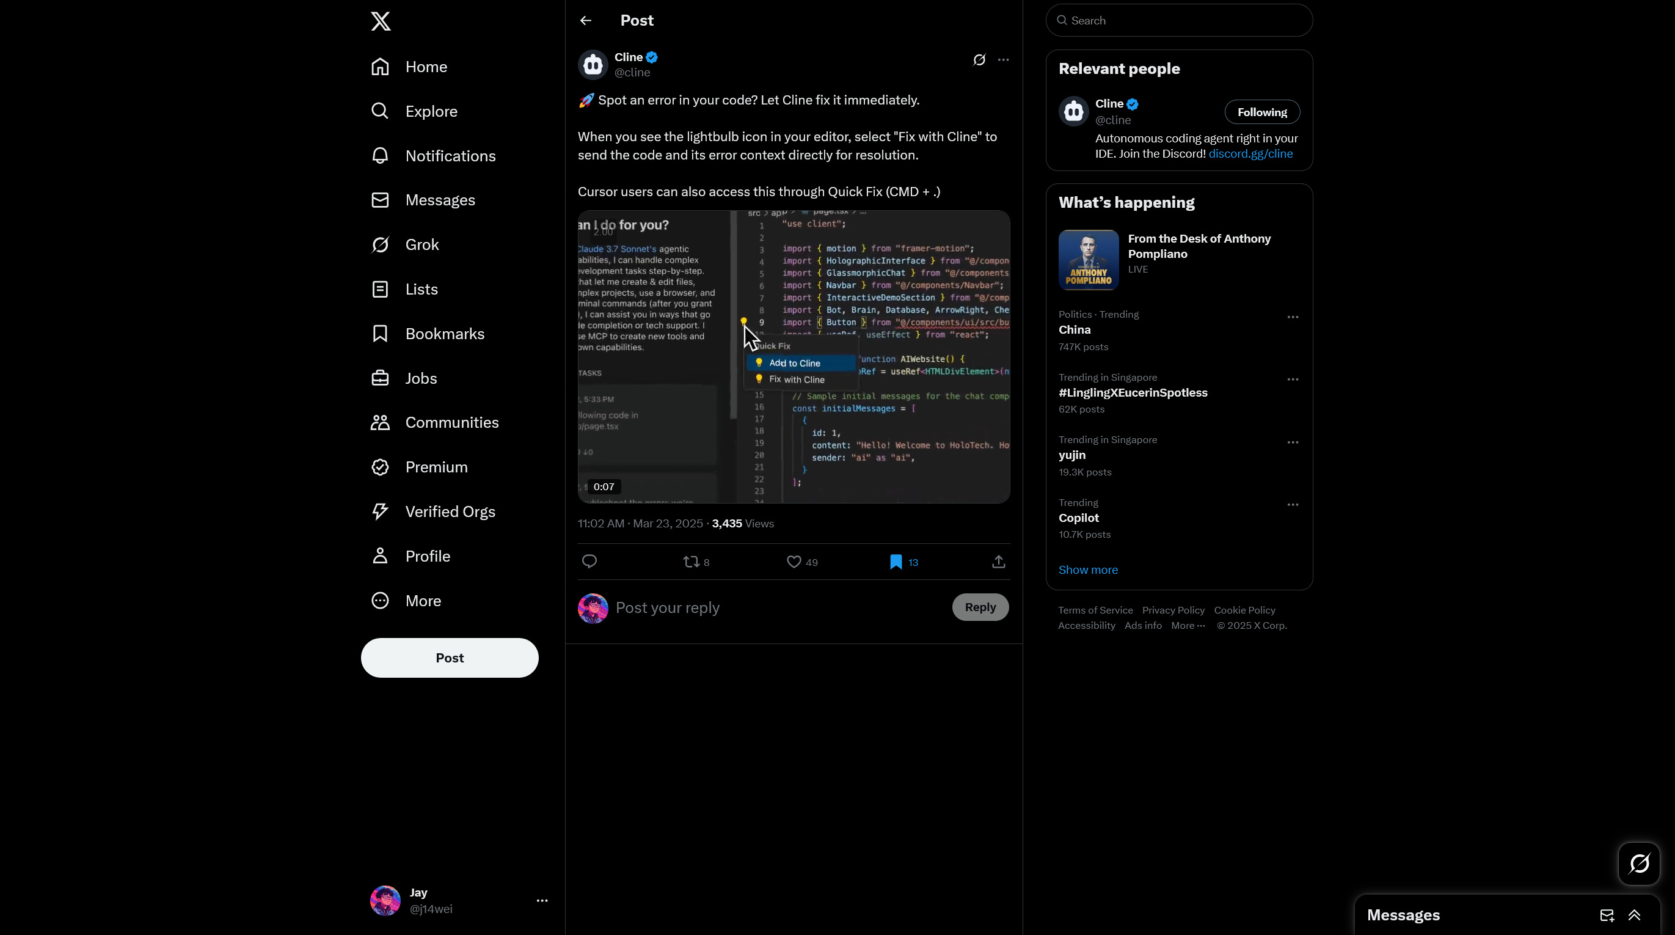Expand the footer More options

point(1188,626)
